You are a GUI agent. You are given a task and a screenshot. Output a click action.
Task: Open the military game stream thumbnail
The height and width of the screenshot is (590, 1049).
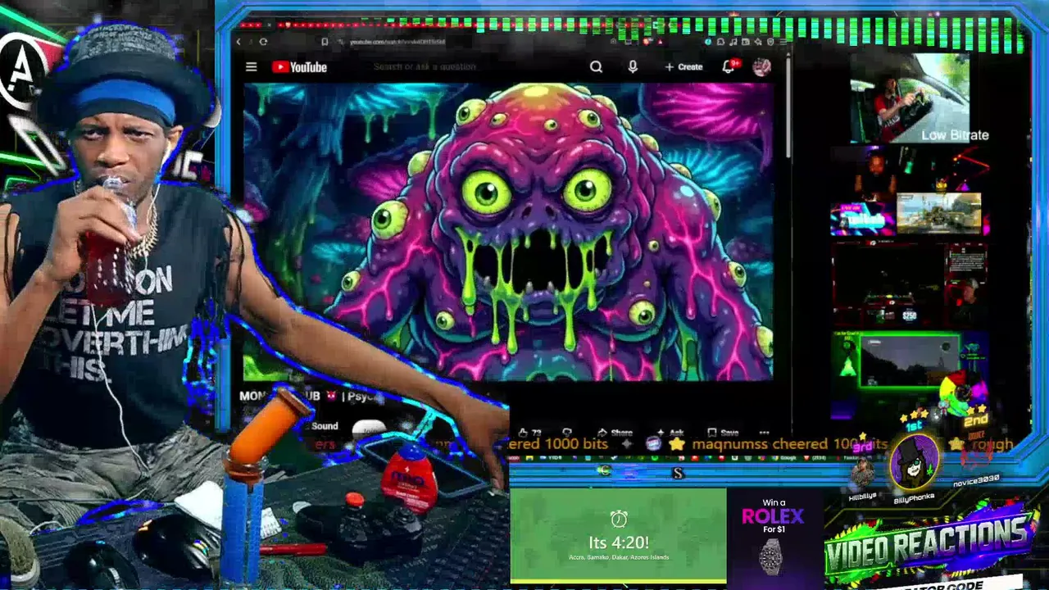click(939, 214)
